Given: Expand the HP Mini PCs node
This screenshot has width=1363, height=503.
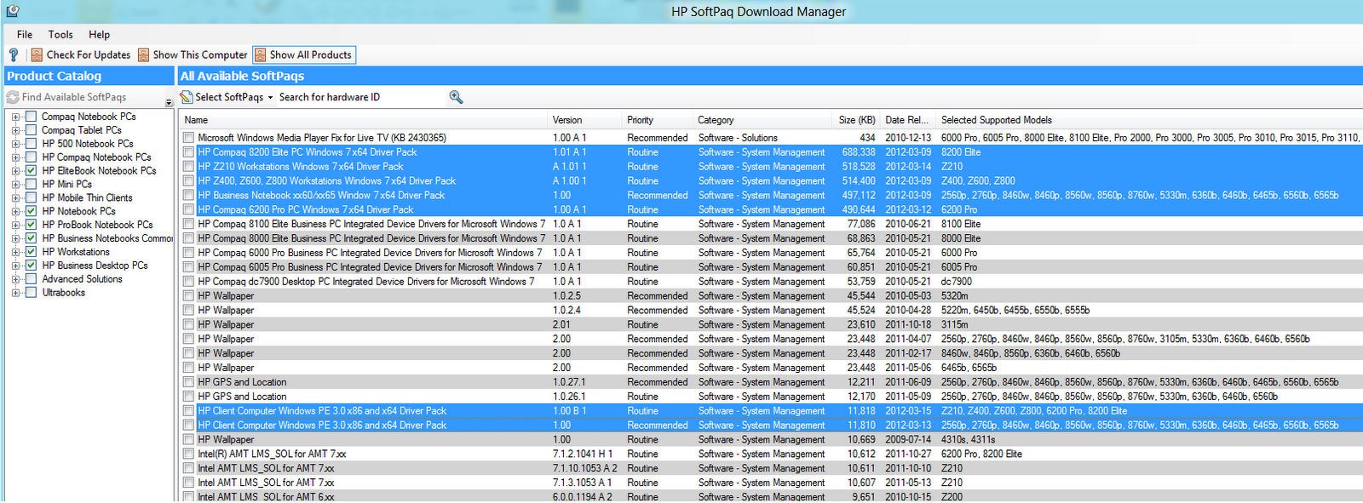Looking at the screenshot, I should 15,185.
